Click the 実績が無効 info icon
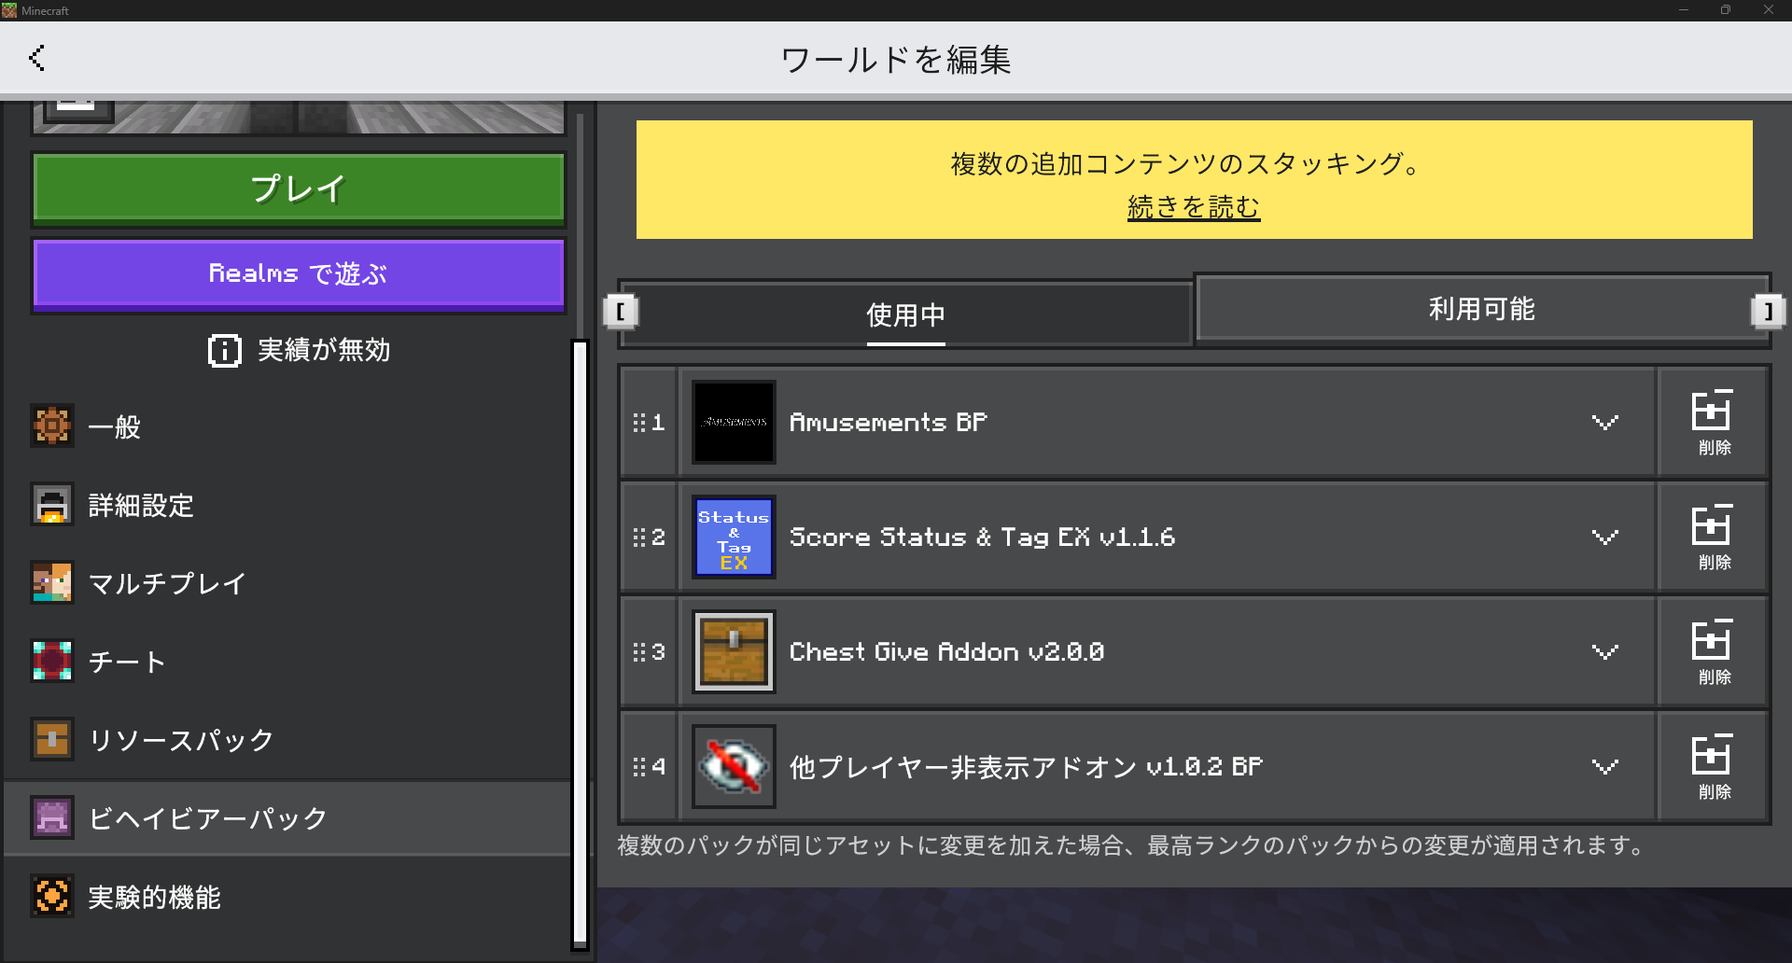 (x=224, y=351)
